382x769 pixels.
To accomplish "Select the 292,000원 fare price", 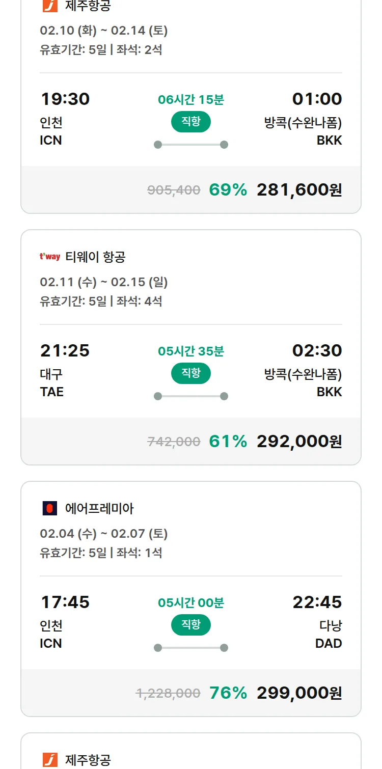I will click(299, 442).
